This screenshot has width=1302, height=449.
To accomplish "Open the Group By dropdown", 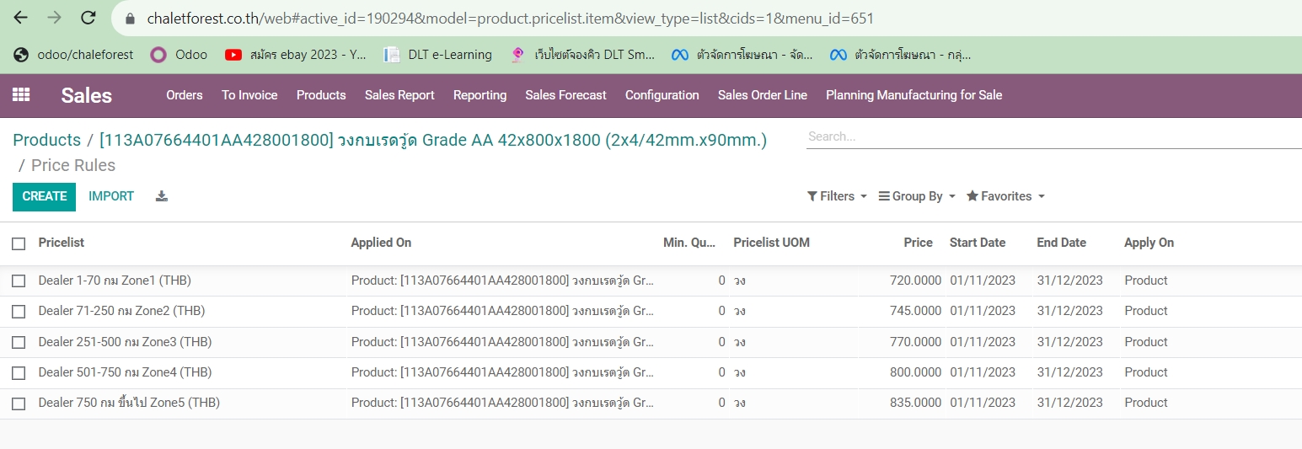I will pyautogui.click(x=917, y=196).
